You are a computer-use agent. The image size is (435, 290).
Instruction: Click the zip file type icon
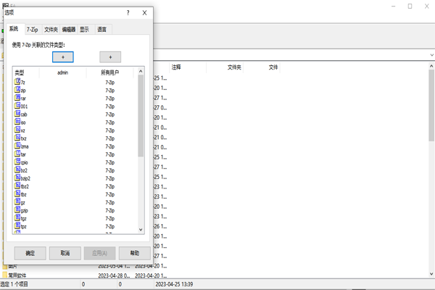(x=17, y=89)
